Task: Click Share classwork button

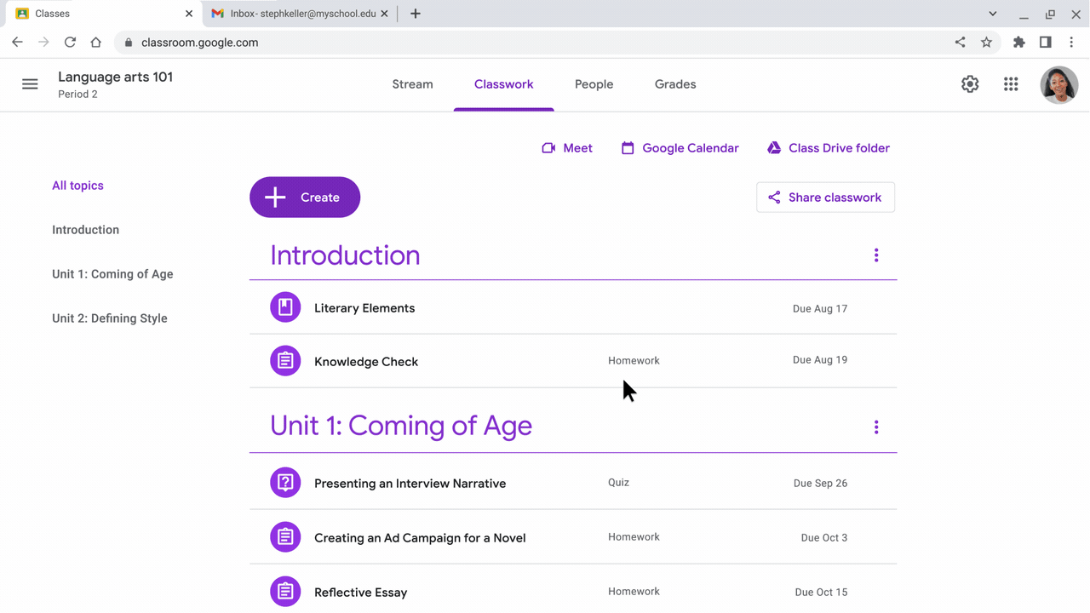Action: pos(825,198)
